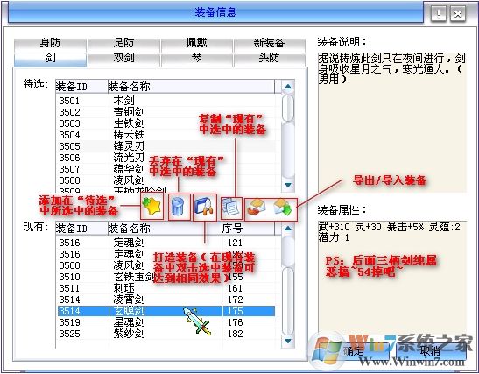Viewport: 479px width, 374px height.
Task: Select 3502 青铜剑 row
Action: tap(166, 112)
